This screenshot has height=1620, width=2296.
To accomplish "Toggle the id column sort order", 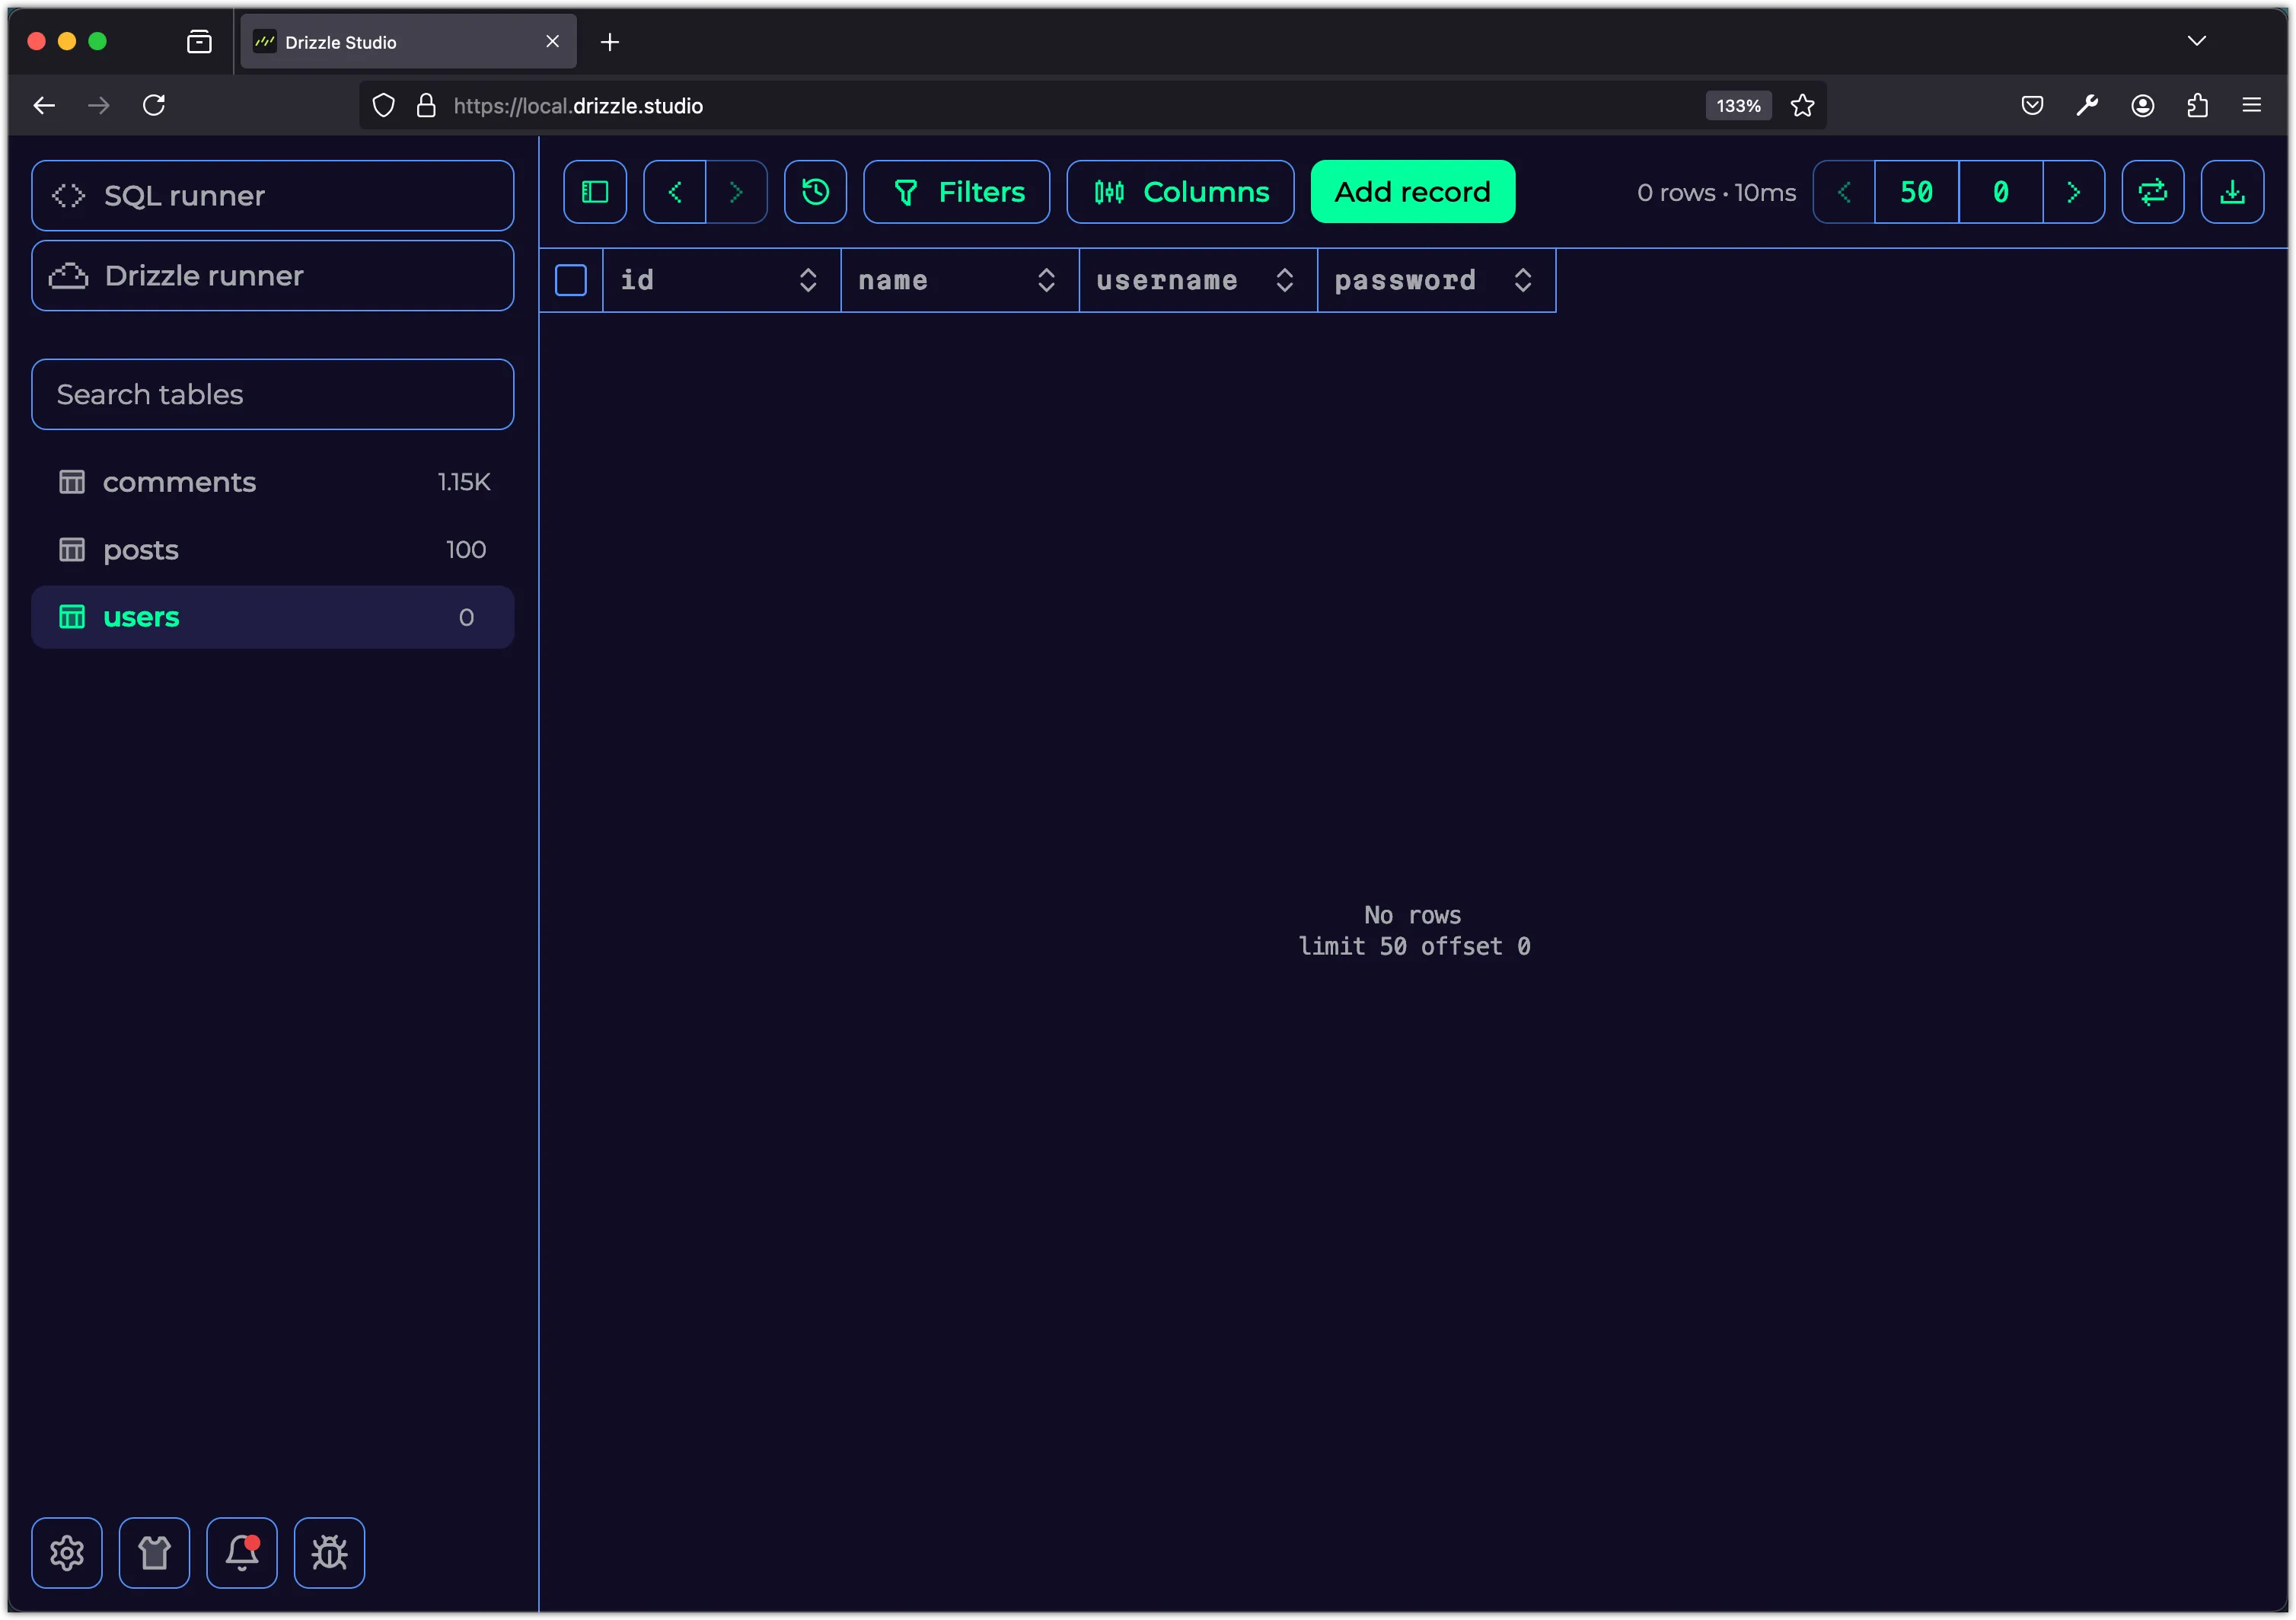I will [808, 279].
